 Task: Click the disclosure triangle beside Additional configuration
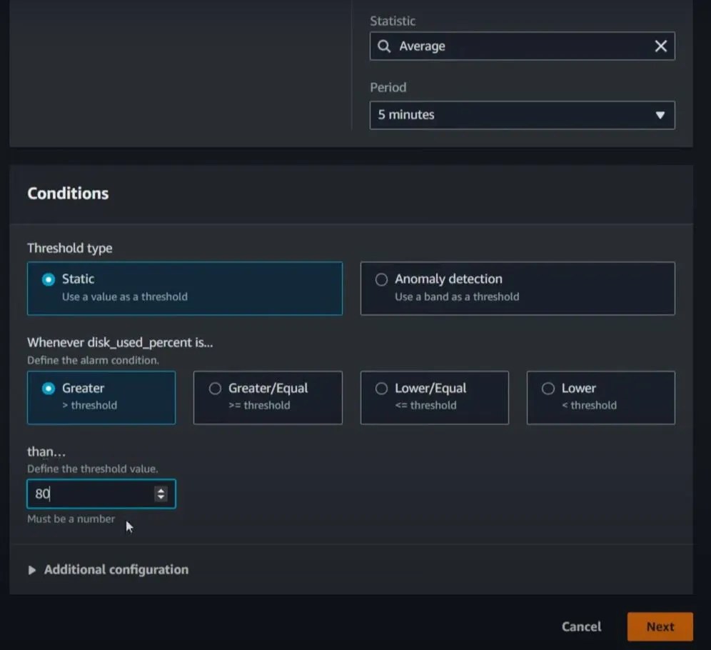point(32,569)
